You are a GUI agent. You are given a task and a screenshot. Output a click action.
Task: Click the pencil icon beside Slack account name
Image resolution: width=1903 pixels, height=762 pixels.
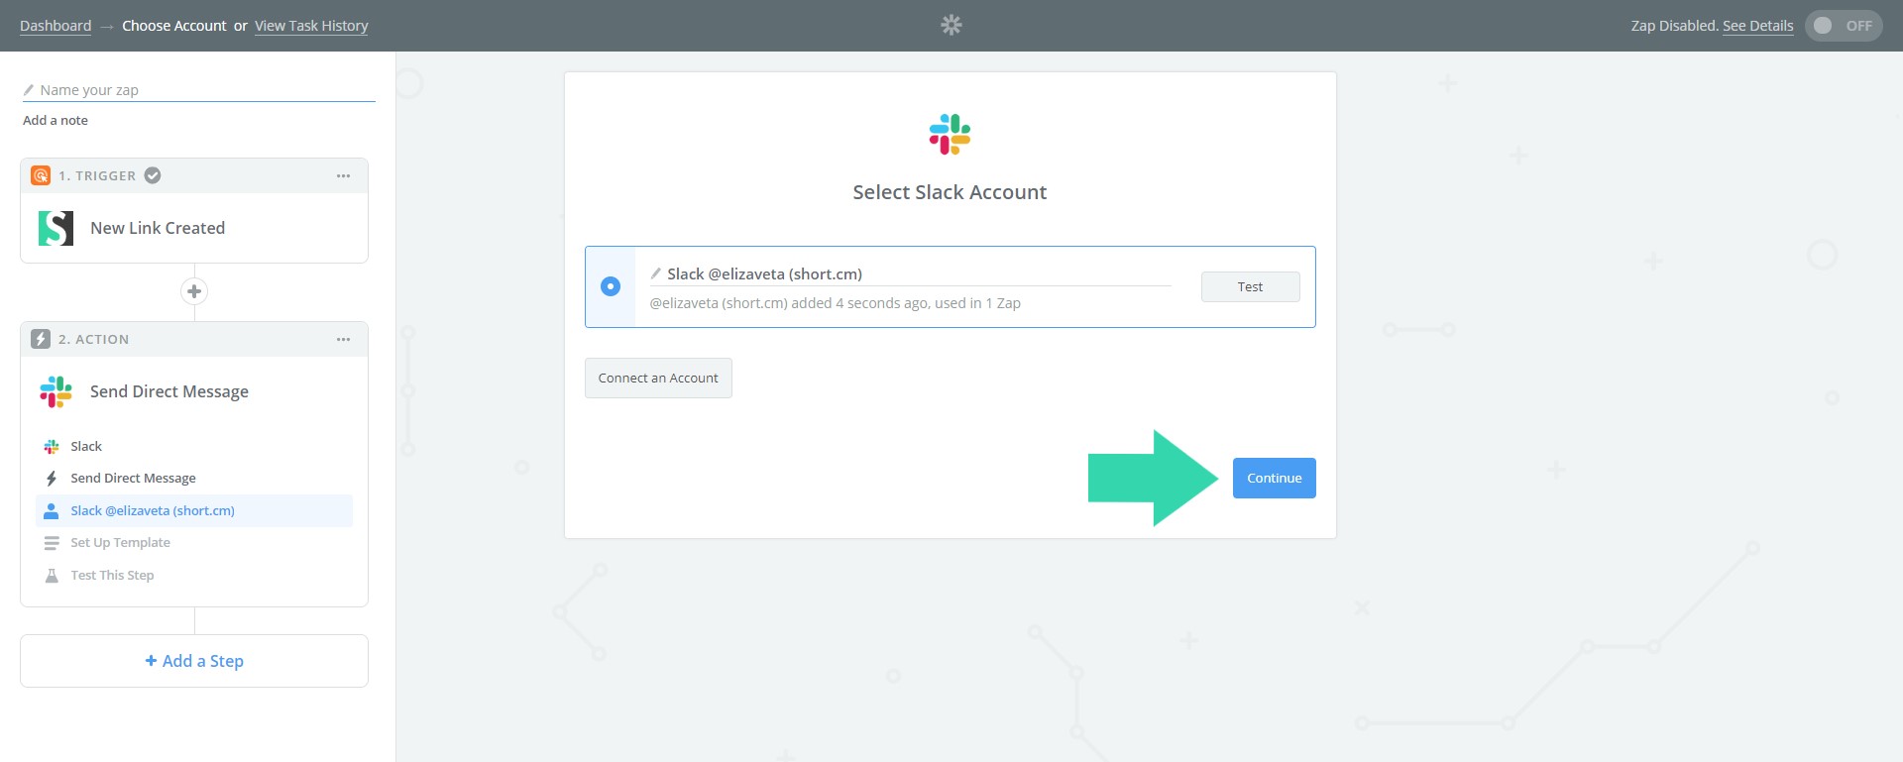point(655,273)
